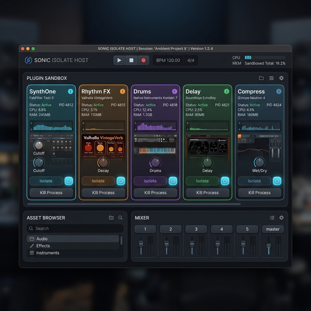Click the Asset Browser list scrollbar
Viewport: 311px width, 311px height.
point(121,240)
